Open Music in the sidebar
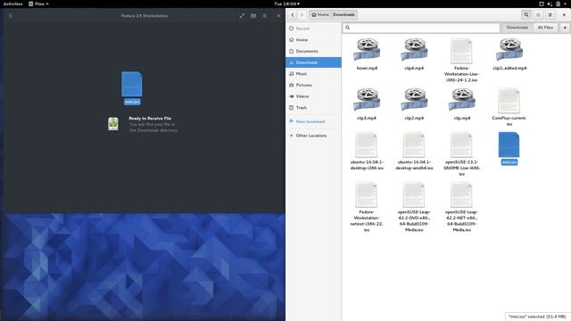 (x=313, y=73)
